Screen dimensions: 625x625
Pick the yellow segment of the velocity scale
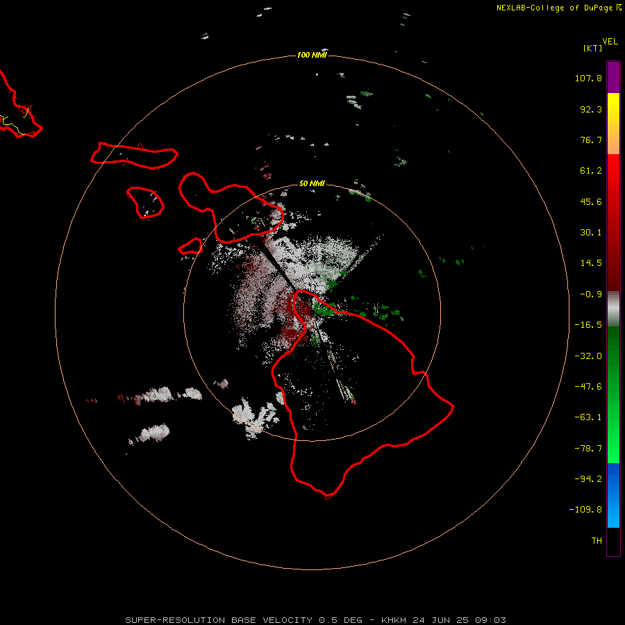coord(613,106)
